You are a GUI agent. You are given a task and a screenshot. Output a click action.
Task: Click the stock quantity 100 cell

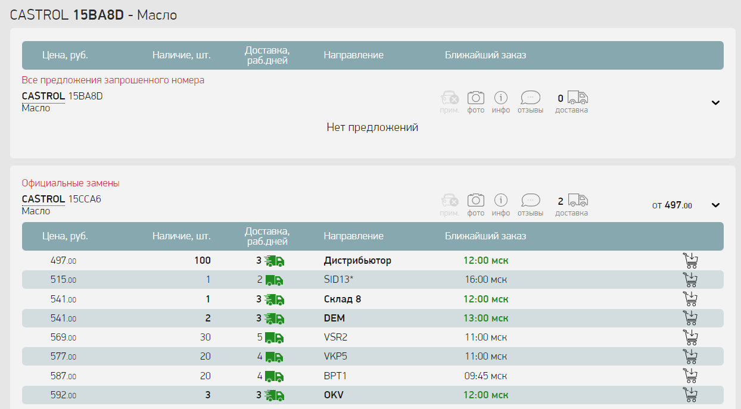click(203, 261)
